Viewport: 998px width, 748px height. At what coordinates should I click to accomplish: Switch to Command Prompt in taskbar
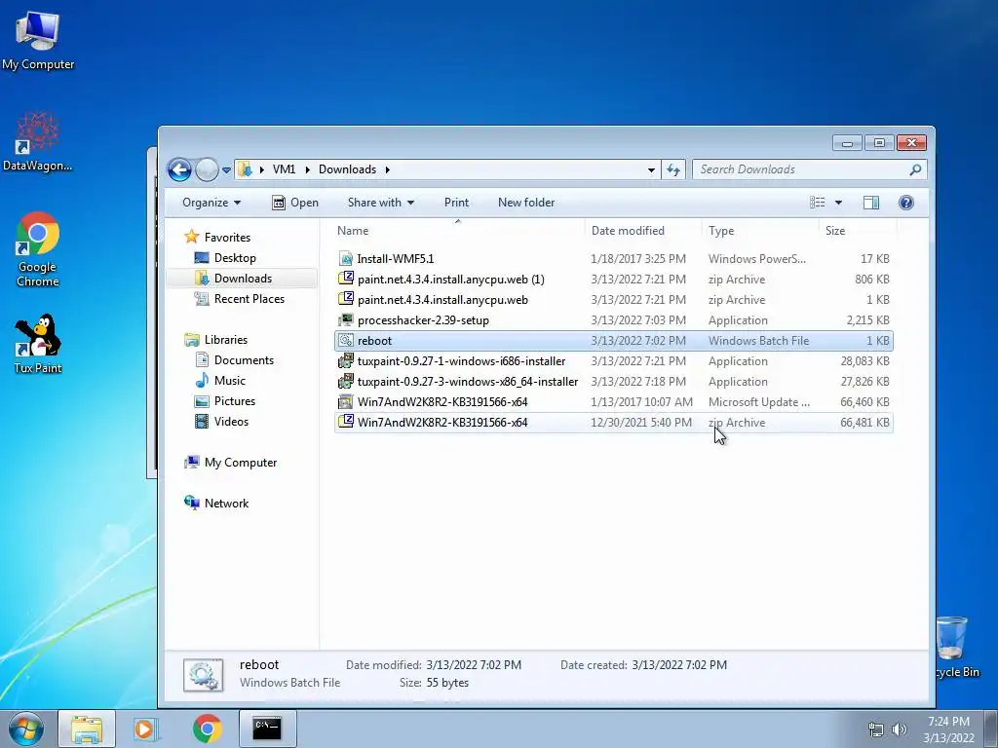(x=267, y=729)
